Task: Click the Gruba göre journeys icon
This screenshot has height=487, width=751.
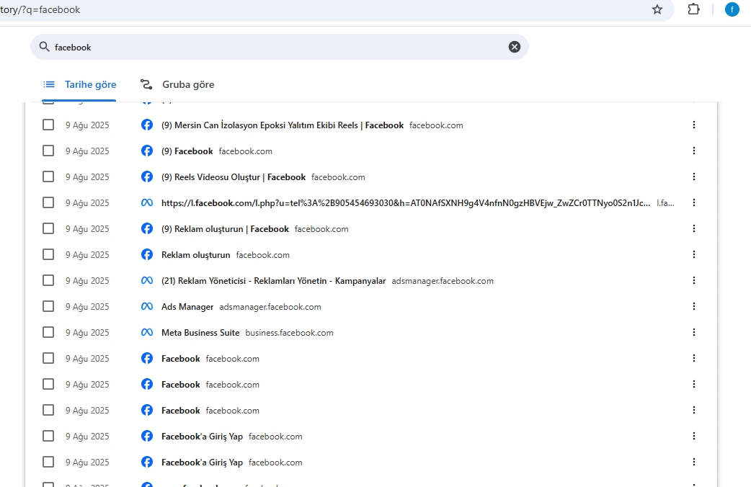Action: 146,85
